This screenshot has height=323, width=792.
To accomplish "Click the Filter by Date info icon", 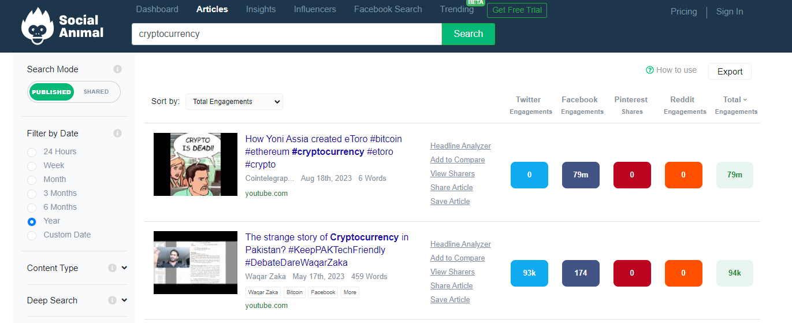I will click(117, 133).
